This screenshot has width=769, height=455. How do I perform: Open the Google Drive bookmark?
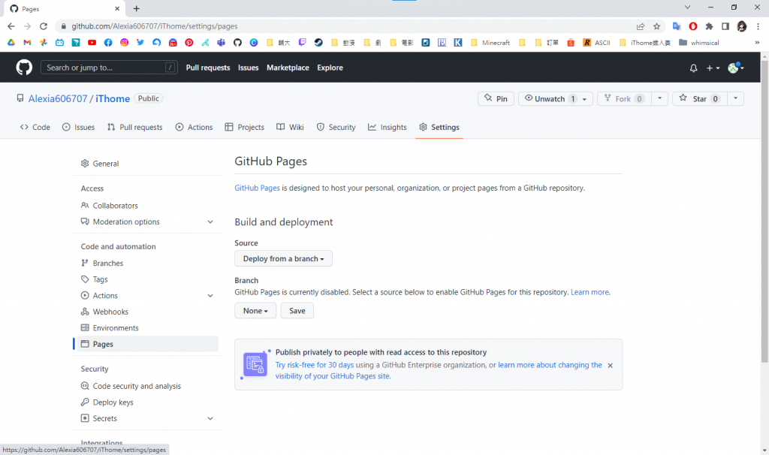[x=11, y=43]
